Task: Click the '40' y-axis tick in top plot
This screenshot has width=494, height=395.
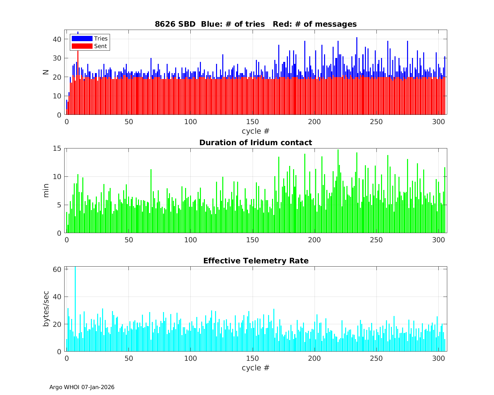Action: [x=57, y=39]
